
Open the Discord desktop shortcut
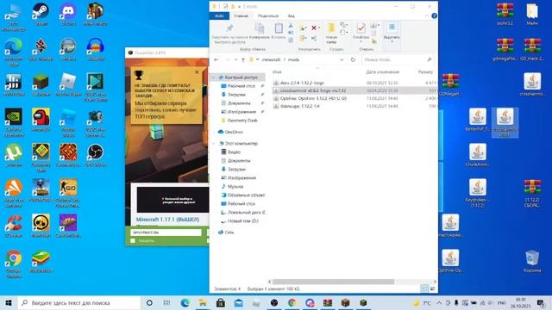(68, 15)
